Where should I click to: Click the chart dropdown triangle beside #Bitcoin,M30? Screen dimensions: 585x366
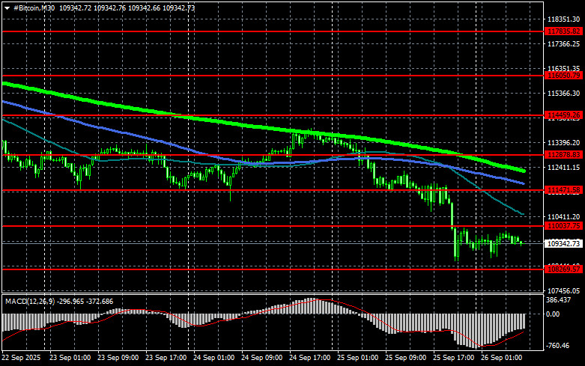point(7,8)
